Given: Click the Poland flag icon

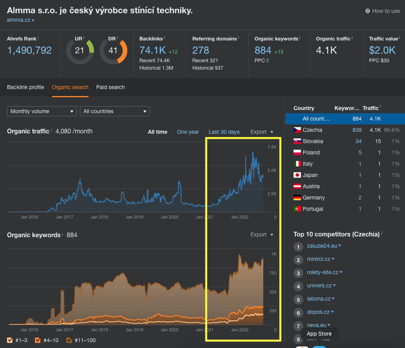Looking at the screenshot, I should [x=297, y=152].
